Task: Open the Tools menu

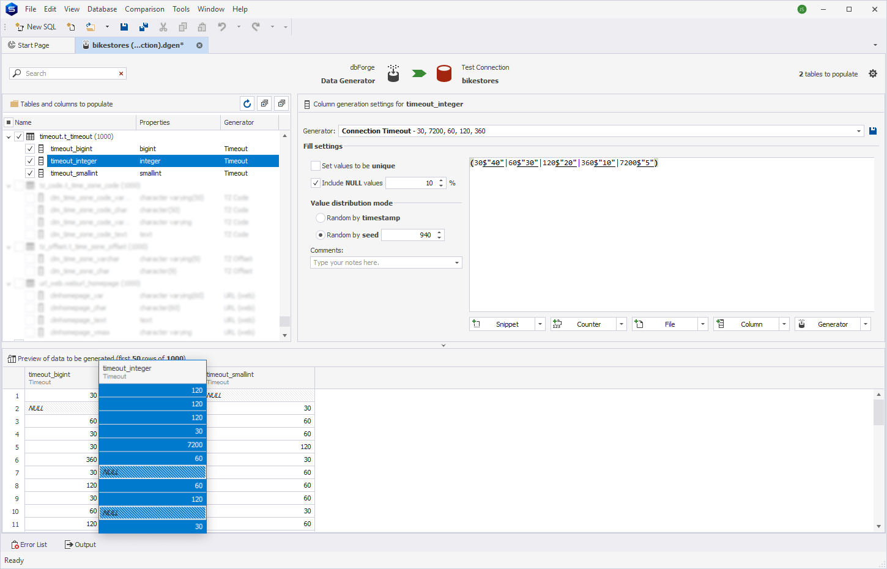Action: click(181, 9)
